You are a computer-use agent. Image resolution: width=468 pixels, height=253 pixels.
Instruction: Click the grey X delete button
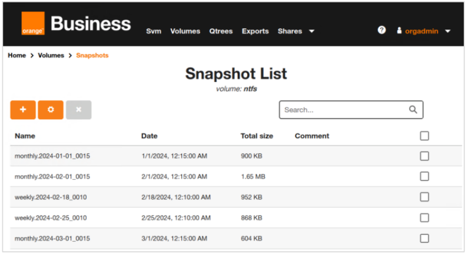pyautogui.click(x=79, y=110)
